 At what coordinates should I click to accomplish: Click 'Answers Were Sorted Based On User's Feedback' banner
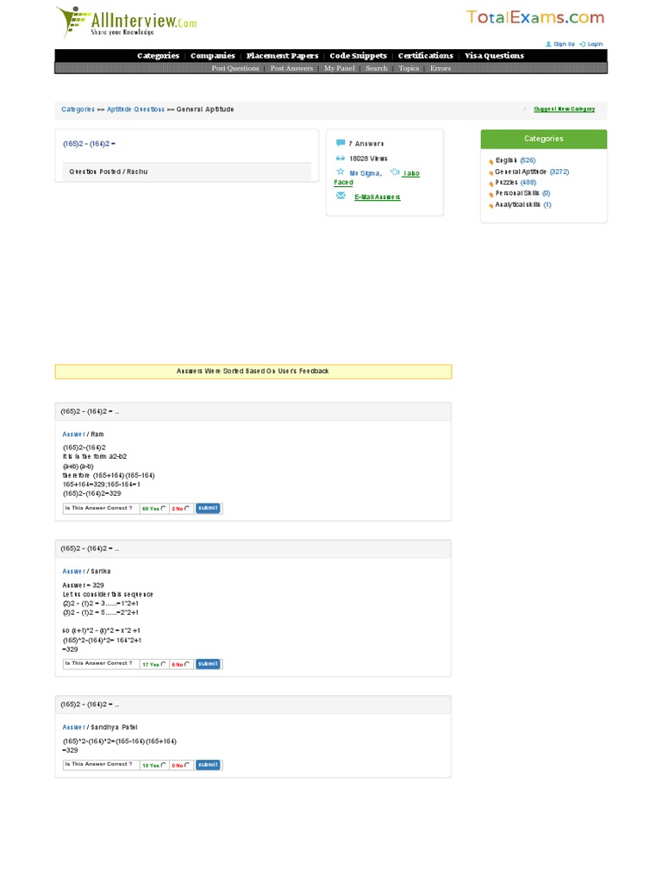point(253,372)
